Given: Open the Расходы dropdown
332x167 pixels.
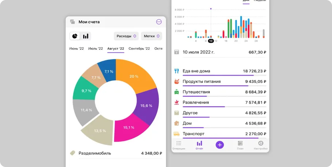Looking at the screenshot, I should pos(126,36).
